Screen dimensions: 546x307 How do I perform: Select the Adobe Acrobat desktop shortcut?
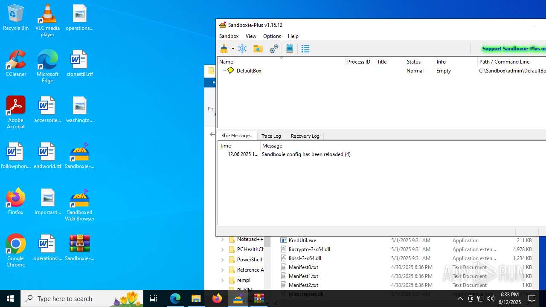click(x=16, y=113)
